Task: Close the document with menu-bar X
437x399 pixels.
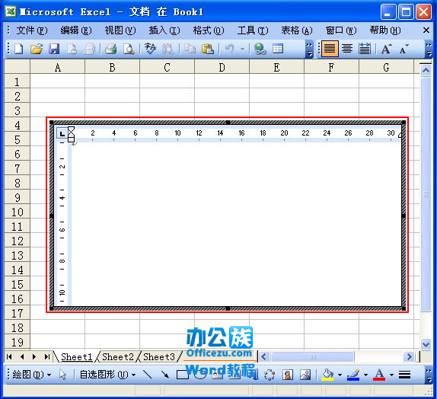Action: (426, 30)
